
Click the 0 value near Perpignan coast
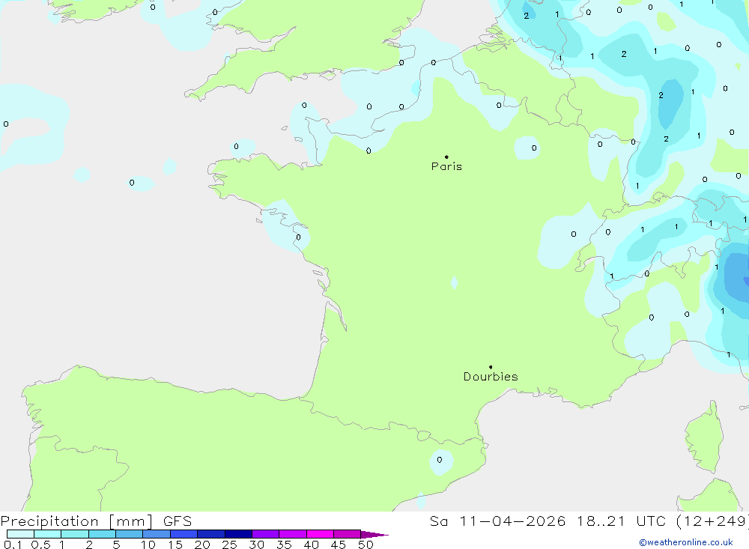pyautogui.click(x=440, y=460)
